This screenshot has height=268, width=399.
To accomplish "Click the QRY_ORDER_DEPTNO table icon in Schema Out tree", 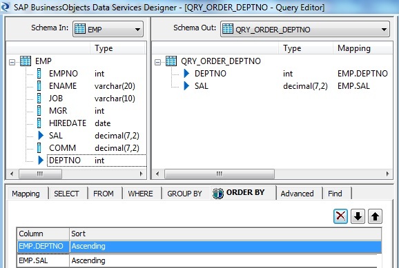I will [171, 61].
